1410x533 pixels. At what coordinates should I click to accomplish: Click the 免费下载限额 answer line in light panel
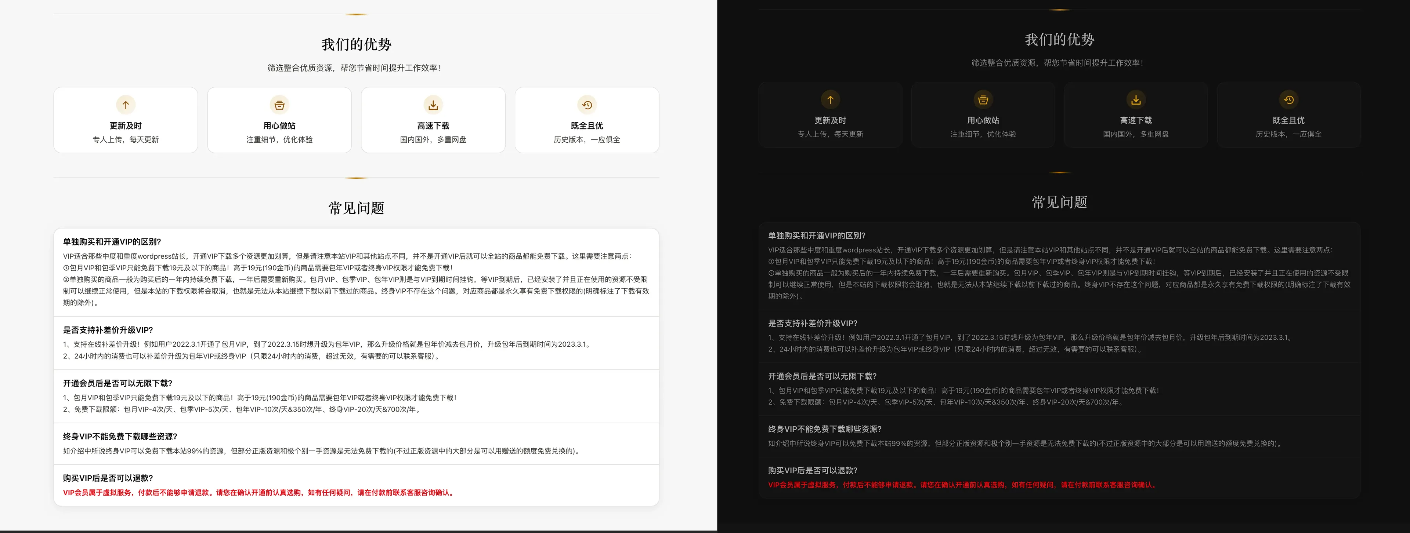242,409
